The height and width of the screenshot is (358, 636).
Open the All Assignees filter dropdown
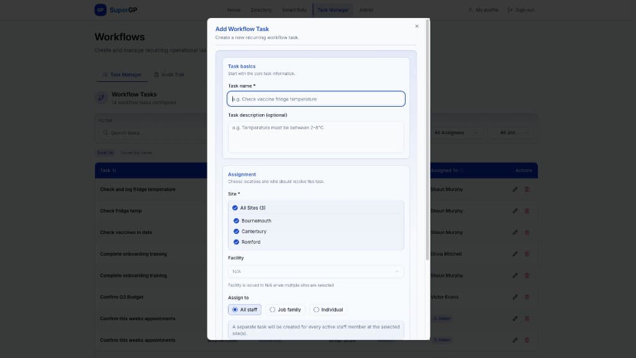click(457, 132)
